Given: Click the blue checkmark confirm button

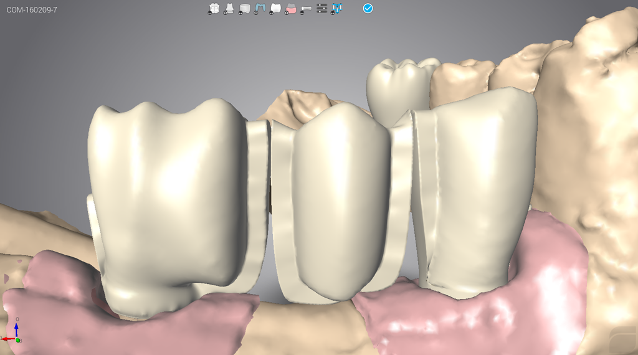Looking at the screenshot, I should (x=368, y=8).
